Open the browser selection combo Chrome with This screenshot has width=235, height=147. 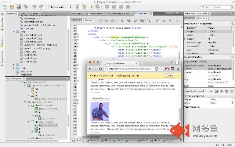(60, 7)
